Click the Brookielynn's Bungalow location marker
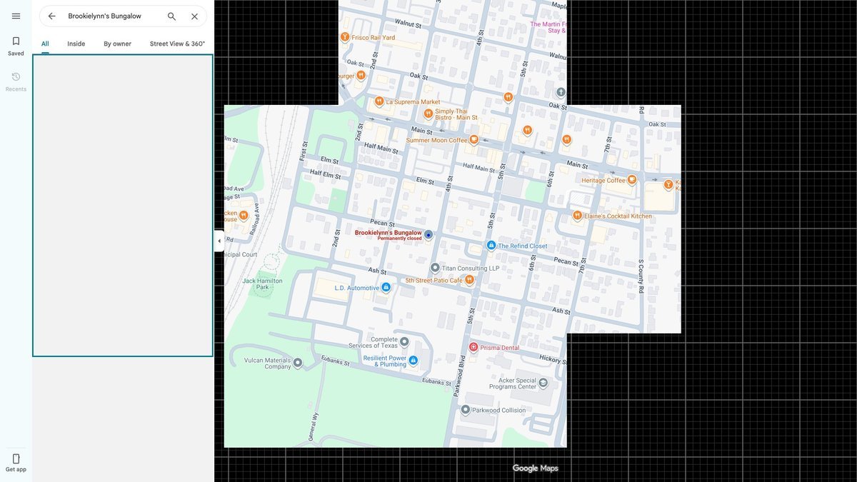The height and width of the screenshot is (482, 857). pyautogui.click(x=428, y=234)
